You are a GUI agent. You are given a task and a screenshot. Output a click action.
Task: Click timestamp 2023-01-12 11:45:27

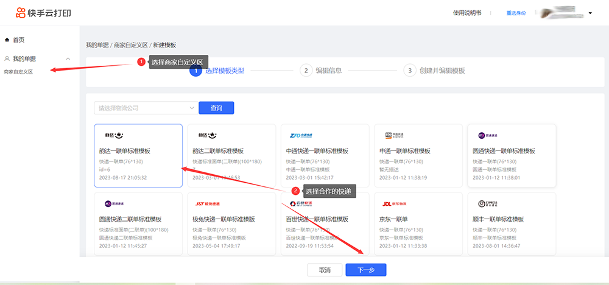point(123,246)
